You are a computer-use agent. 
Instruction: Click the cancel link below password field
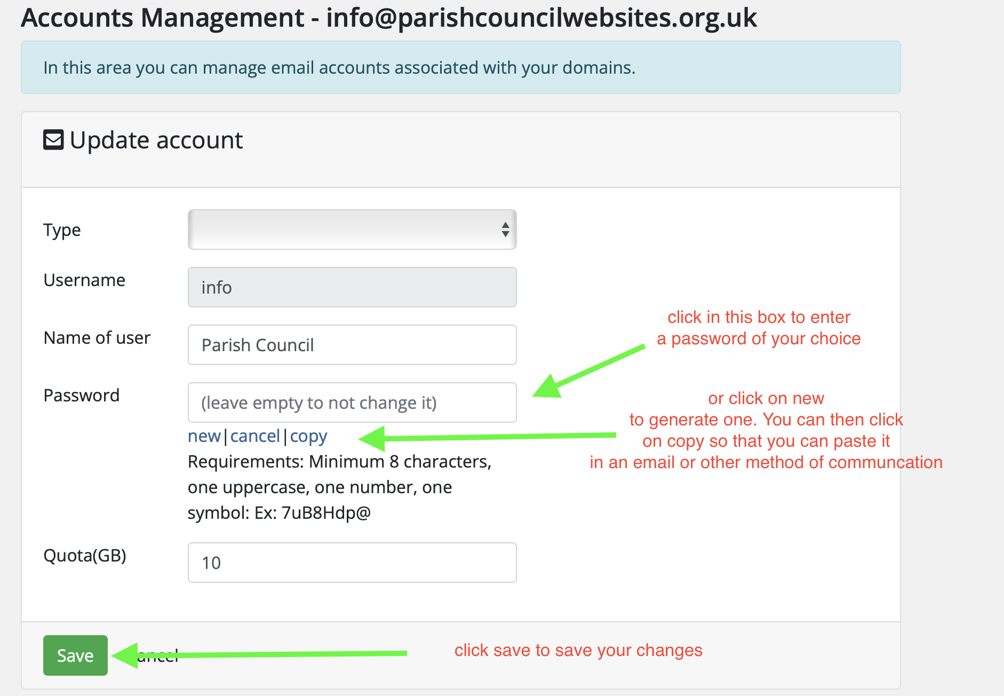pos(255,436)
